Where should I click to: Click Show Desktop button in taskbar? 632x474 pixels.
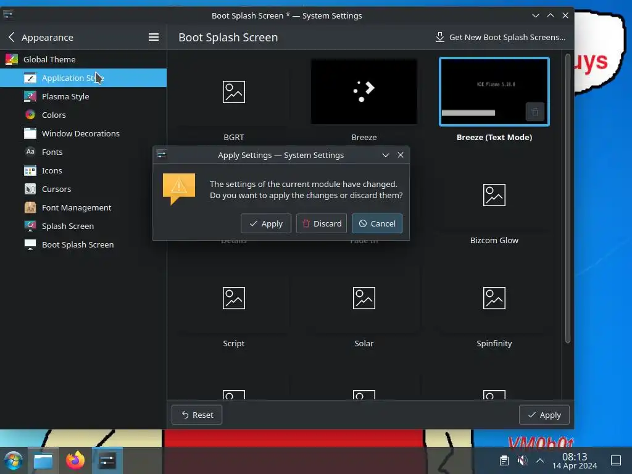[616, 460]
